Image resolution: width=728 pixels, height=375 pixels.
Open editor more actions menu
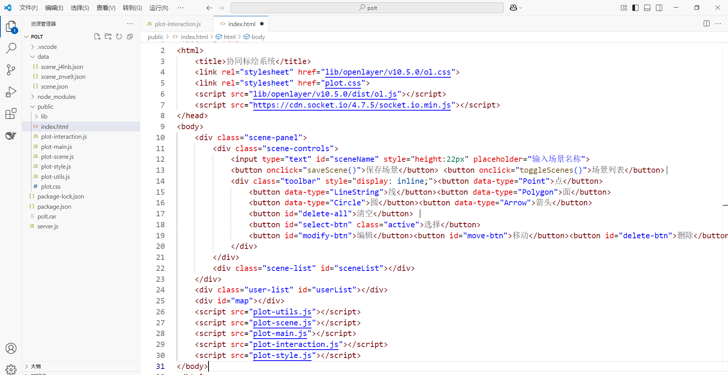click(718, 23)
